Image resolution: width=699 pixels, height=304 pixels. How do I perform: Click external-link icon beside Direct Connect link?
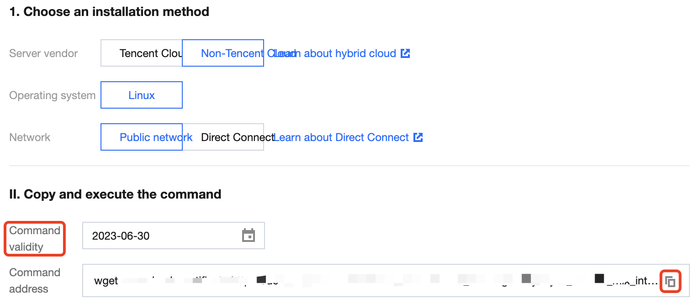pyautogui.click(x=418, y=137)
